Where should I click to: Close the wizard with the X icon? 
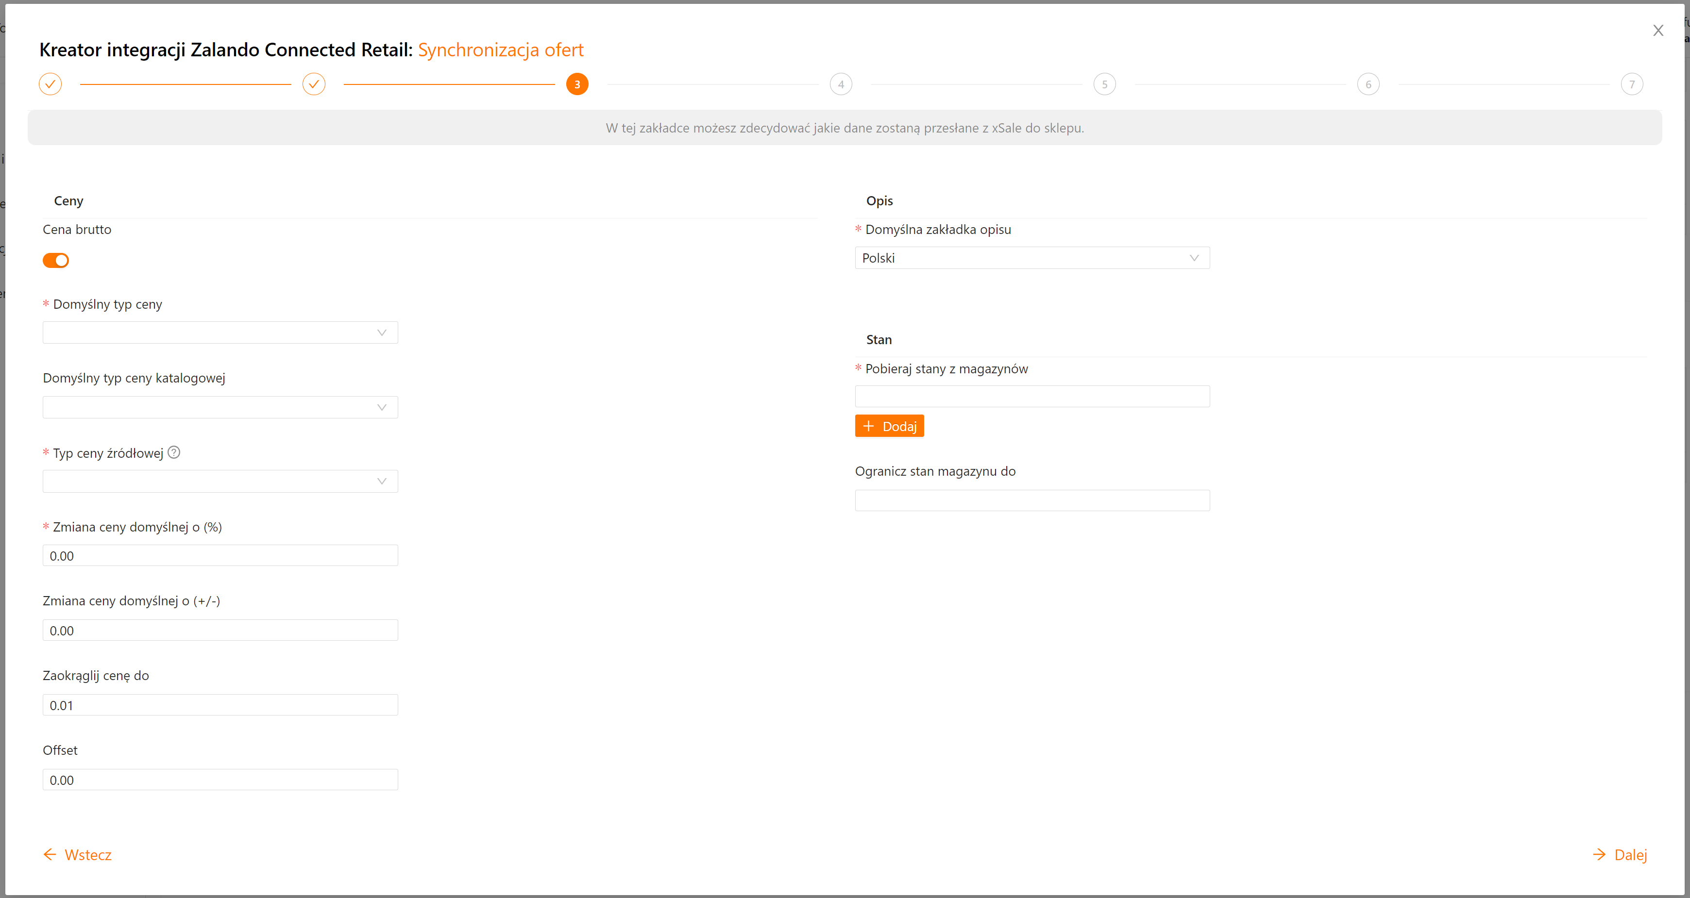click(1658, 30)
